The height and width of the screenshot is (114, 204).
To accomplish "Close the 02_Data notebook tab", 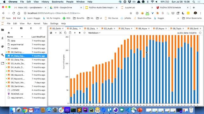I will pos(97,28).
